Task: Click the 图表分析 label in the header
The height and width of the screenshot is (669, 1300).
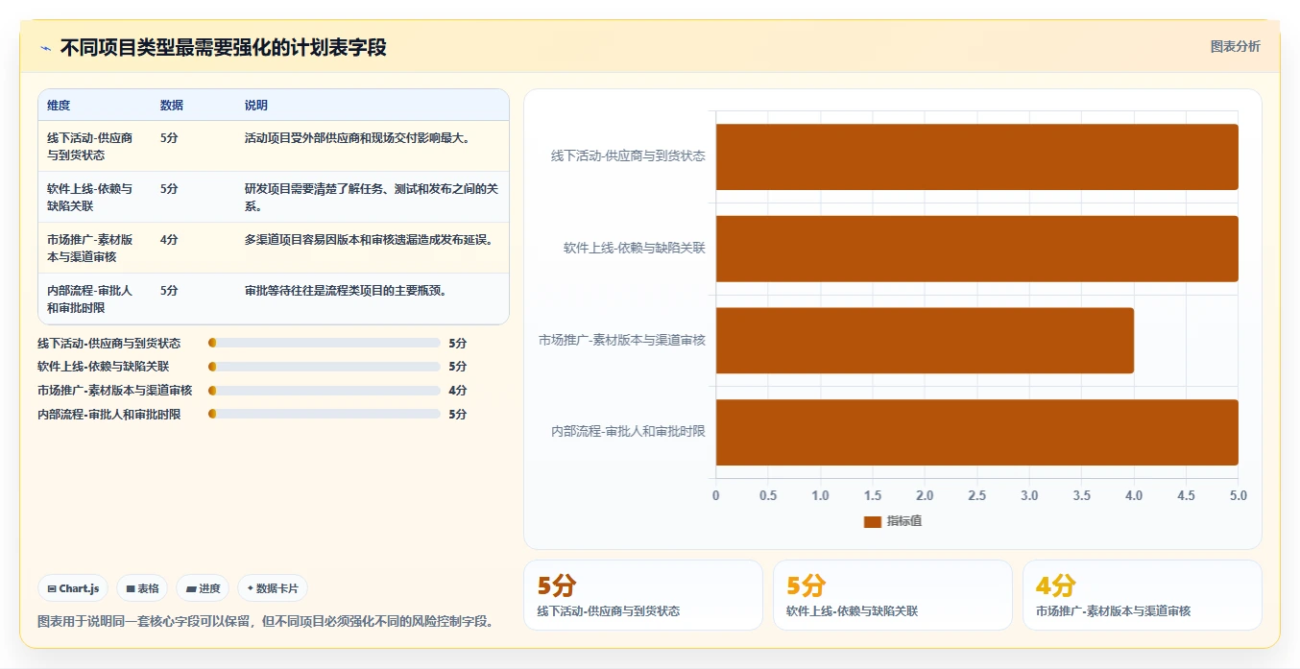Action: [x=1235, y=46]
